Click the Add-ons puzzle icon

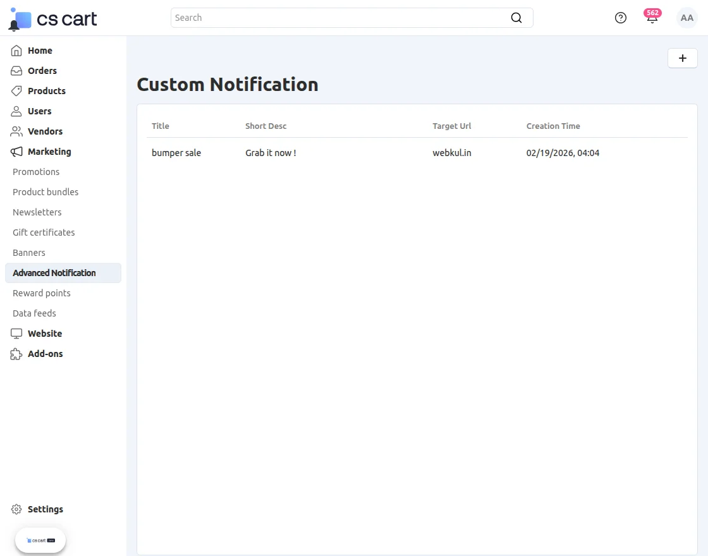[x=16, y=354]
